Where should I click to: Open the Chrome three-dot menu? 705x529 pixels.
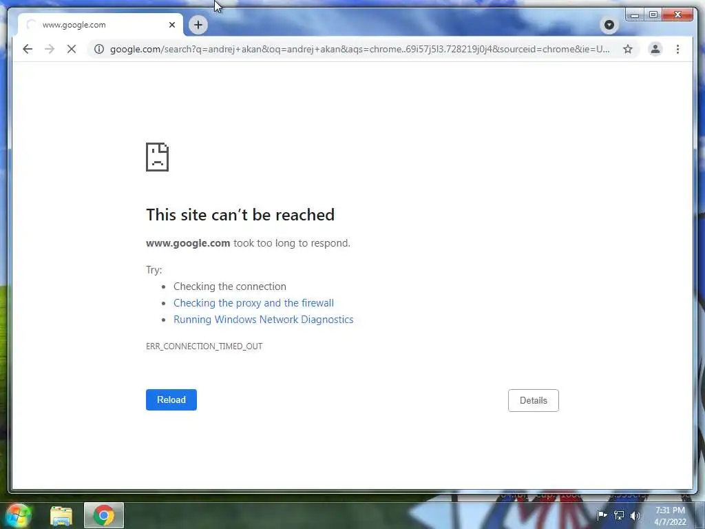click(x=677, y=49)
